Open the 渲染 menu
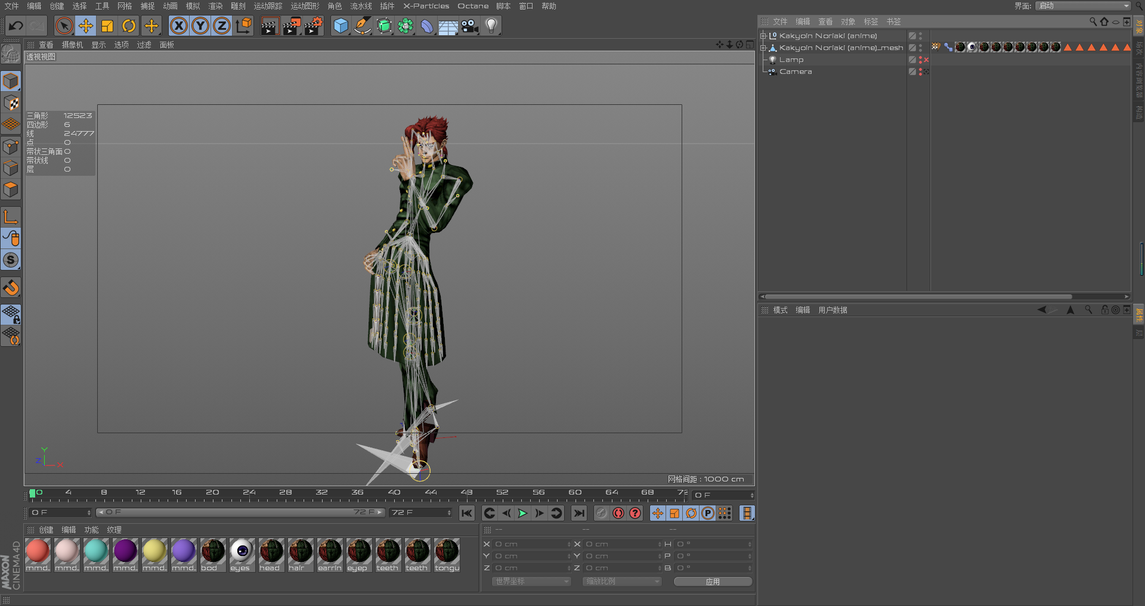The height and width of the screenshot is (606, 1145). tap(215, 6)
